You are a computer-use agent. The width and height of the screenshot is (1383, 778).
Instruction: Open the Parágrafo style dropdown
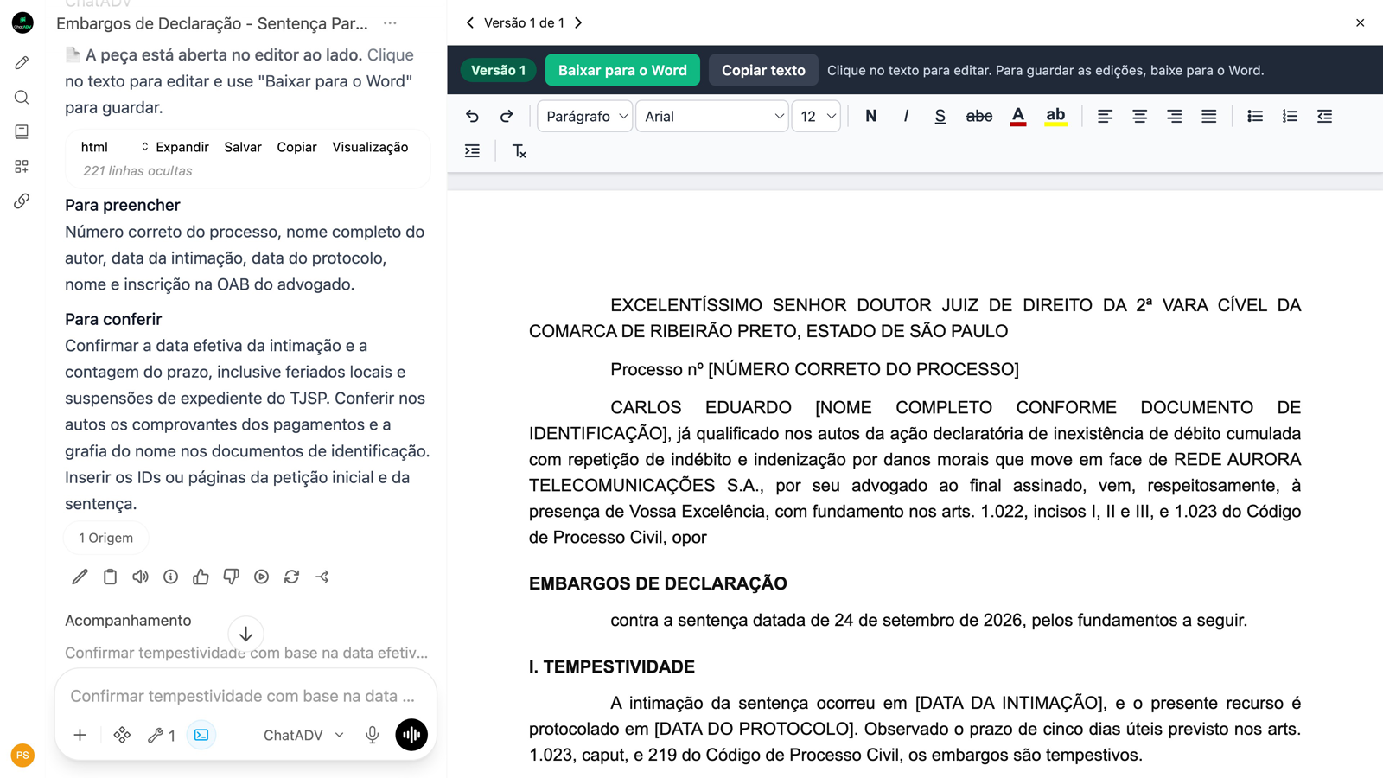pos(585,116)
